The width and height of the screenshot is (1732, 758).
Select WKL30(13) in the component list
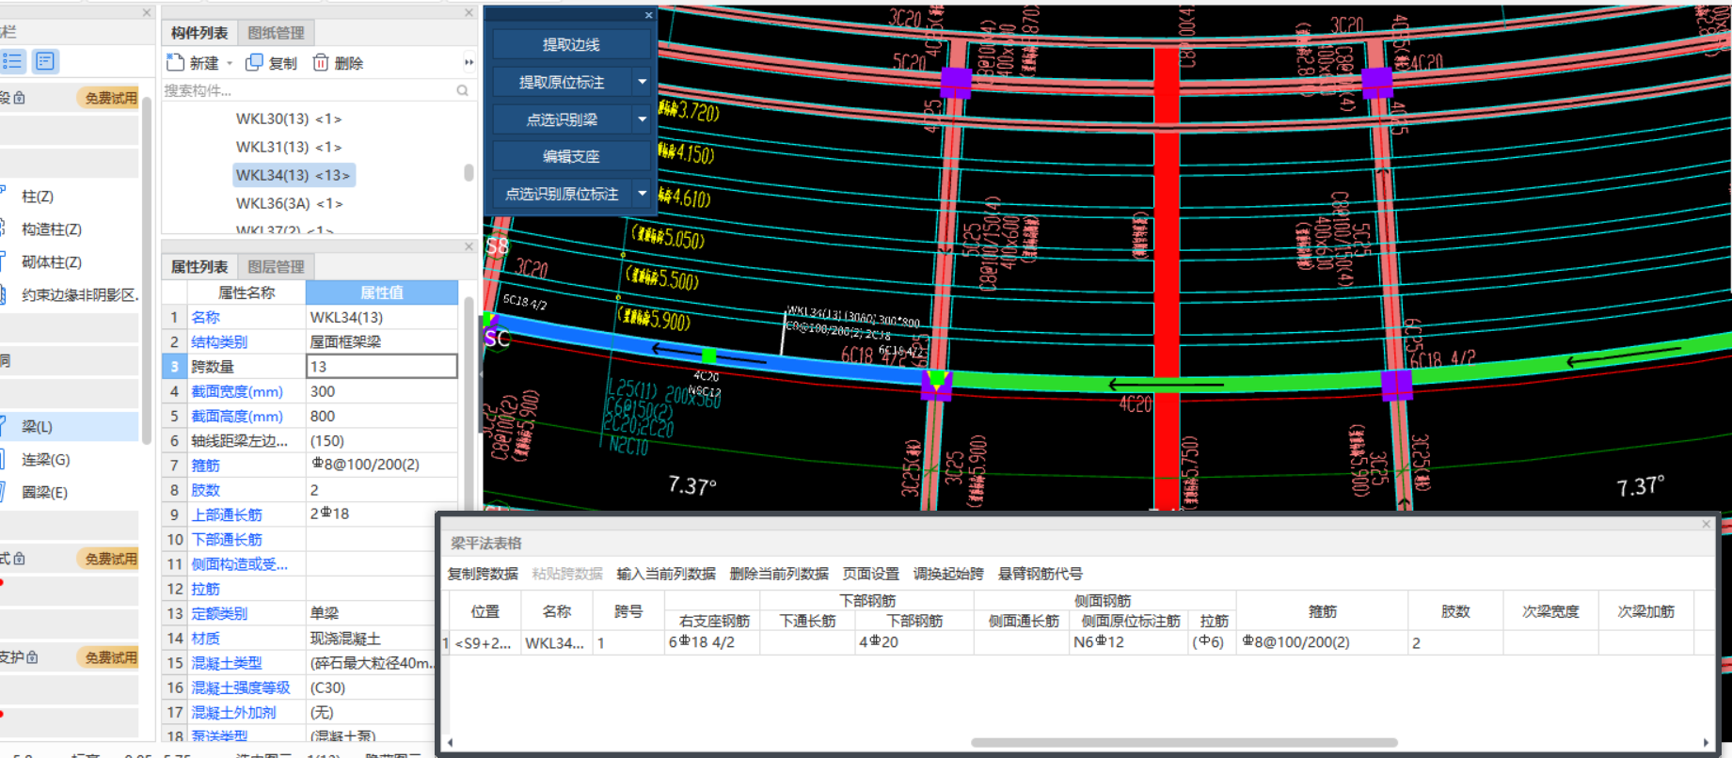pyautogui.click(x=289, y=118)
